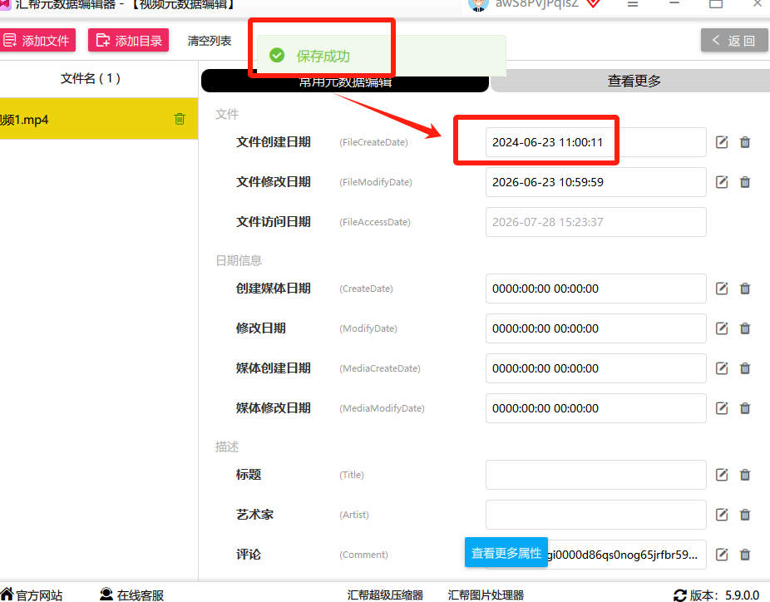This screenshot has width=770, height=602.
Task: Switch to the 查看更多 tab
Action: 633,81
